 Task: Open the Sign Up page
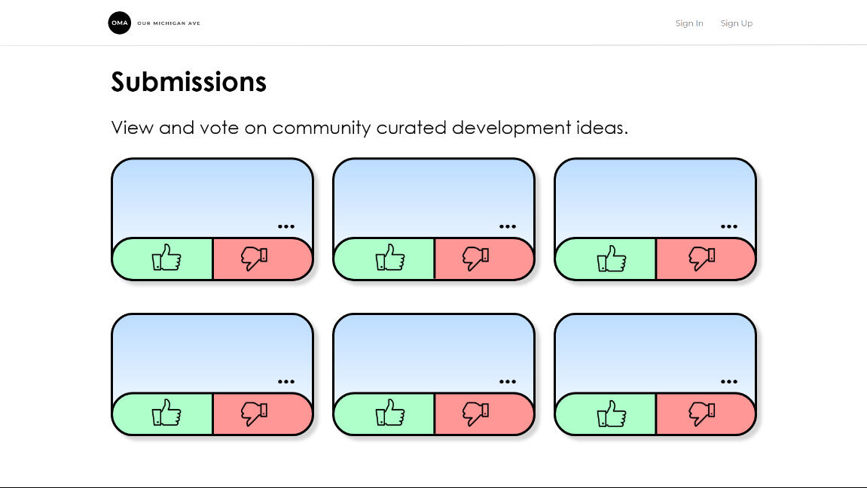pyautogui.click(x=736, y=23)
